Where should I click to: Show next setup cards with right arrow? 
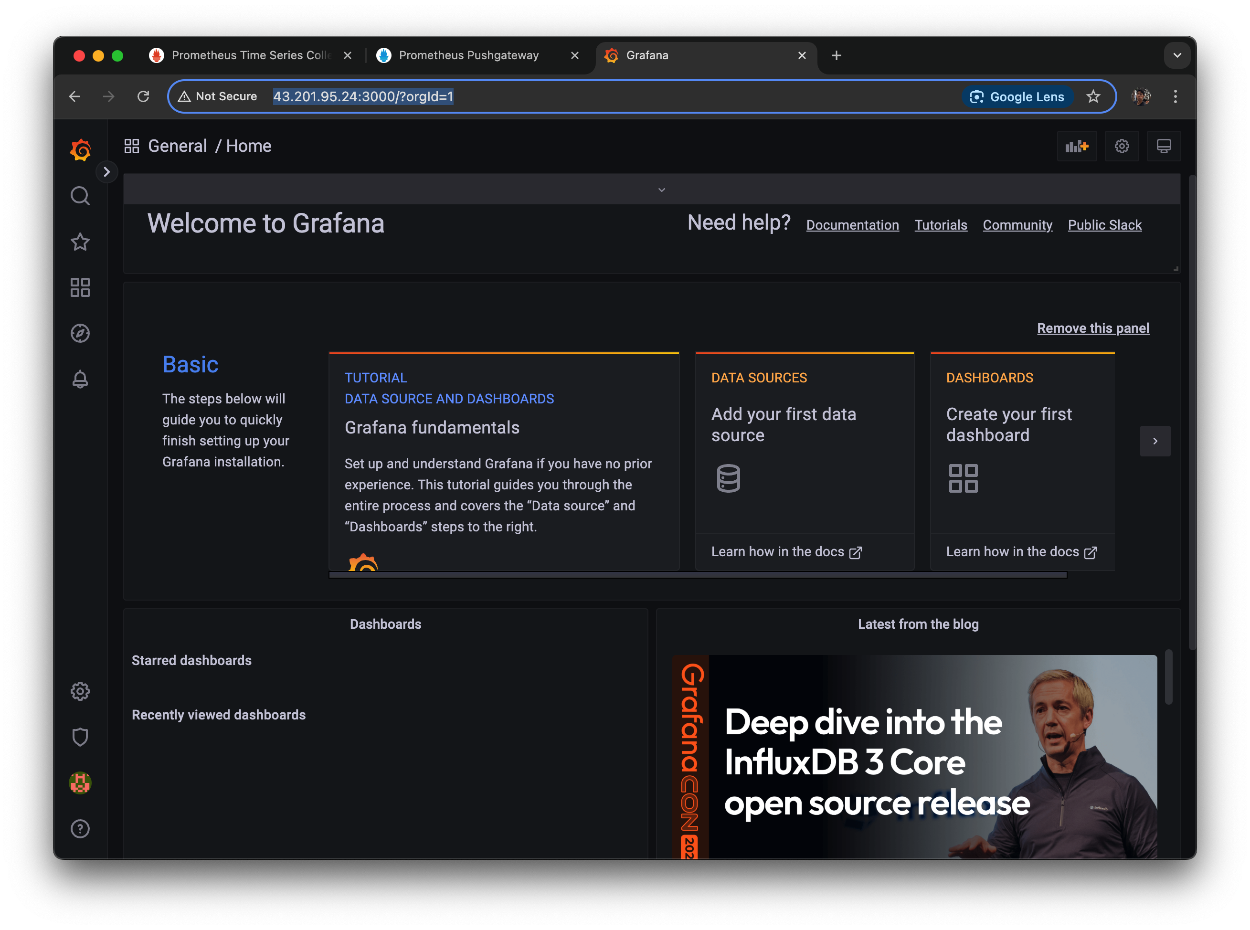(1155, 441)
